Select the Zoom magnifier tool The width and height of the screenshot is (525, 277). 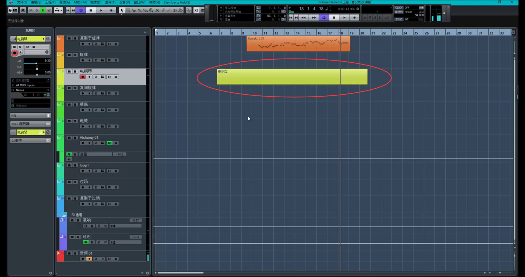[151, 10]
